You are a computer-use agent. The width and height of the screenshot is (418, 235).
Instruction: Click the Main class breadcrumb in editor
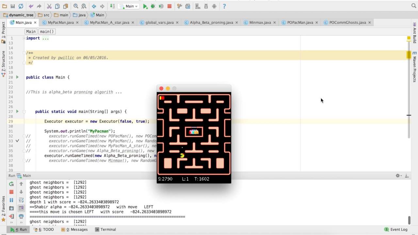click(31, 31)
